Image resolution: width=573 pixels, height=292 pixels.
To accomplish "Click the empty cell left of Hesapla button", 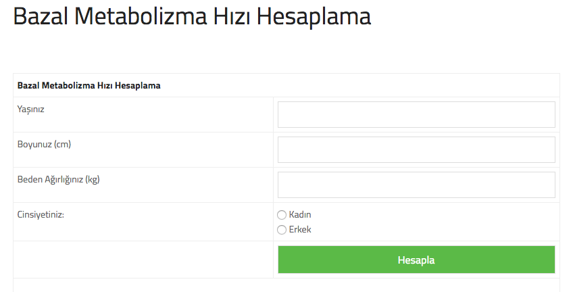I will [x=143, y=260].
